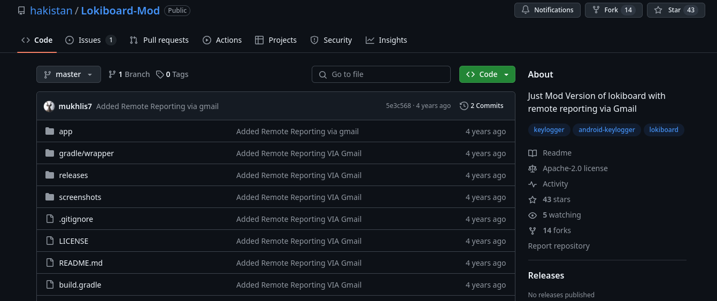View the 0 Tags link
This screenshot has width=717, height=301.
[172, 74]
